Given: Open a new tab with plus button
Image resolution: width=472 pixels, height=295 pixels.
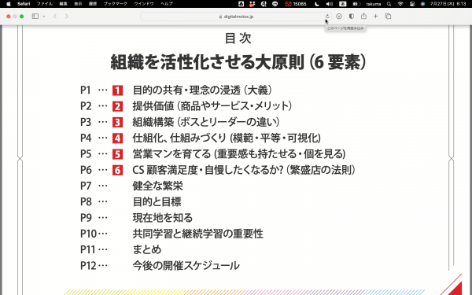Looking at the screenshot, I should (376, 17).
